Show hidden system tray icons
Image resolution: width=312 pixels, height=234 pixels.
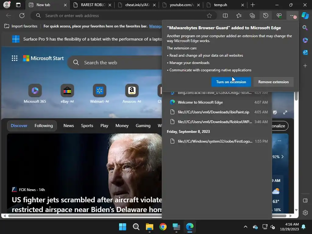246,227
